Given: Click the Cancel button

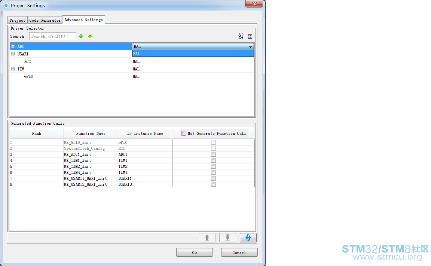Looking at the screenshot, I should (239, 252).
